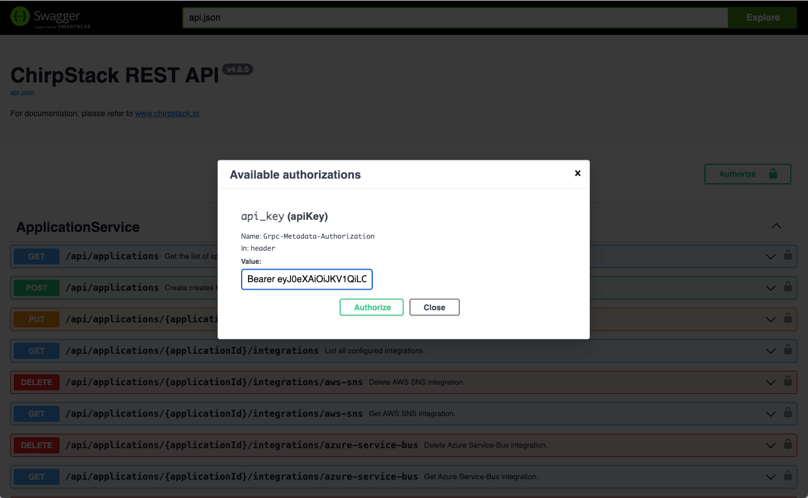Click lock icon on GET /api/applications row
808x498 pixels.
pyautogui.click(x=788, y=255)
